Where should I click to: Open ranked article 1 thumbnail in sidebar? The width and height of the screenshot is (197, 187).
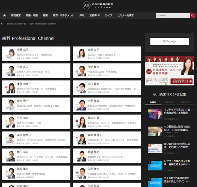pos(155,114)
